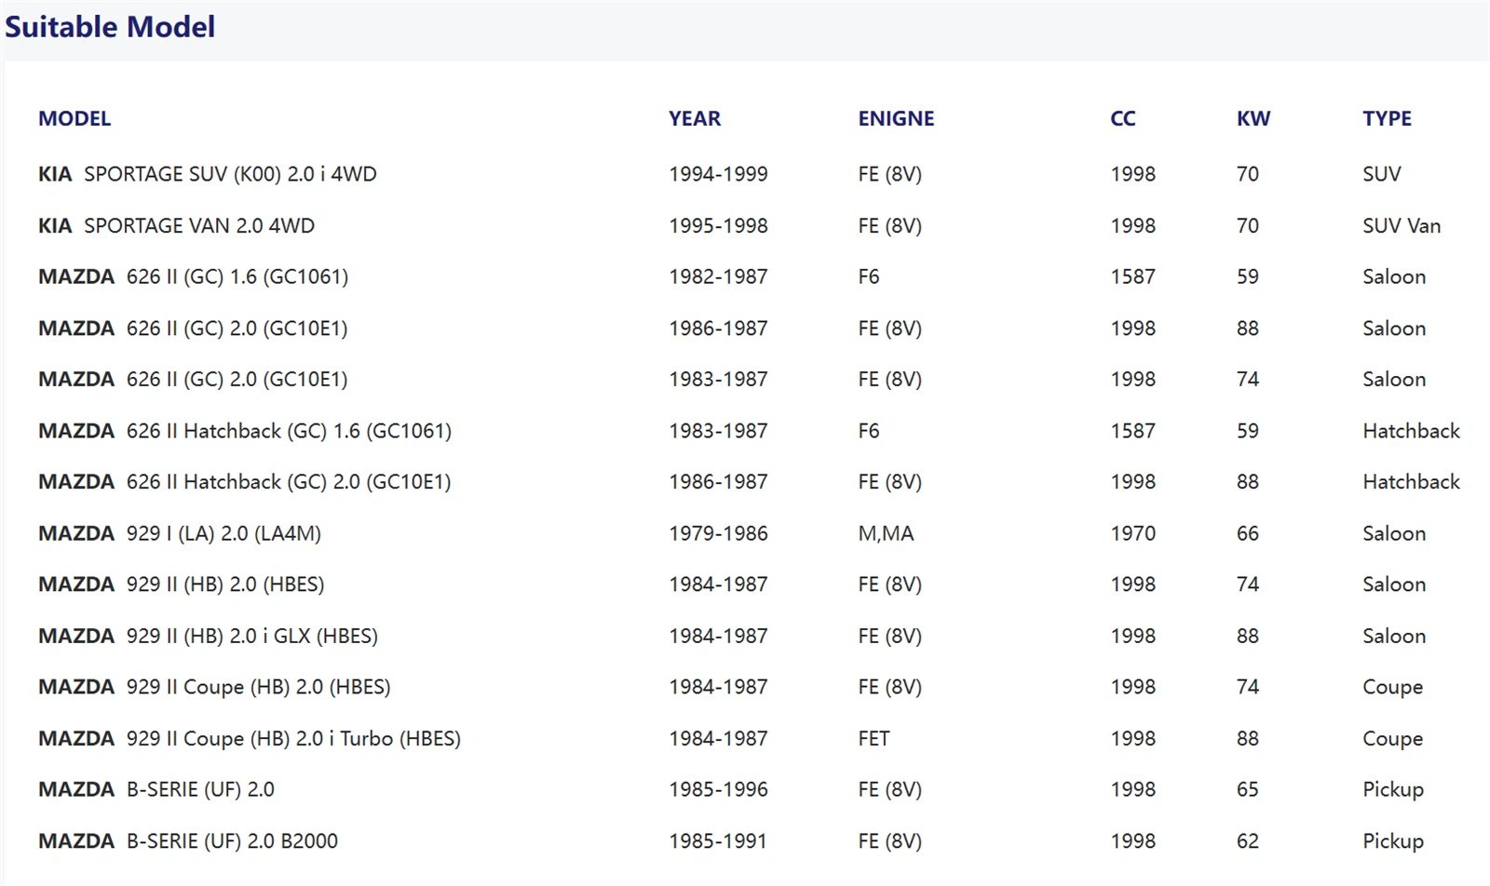
Task: Click the '1970' CC value
Action: coord(1132,533)
